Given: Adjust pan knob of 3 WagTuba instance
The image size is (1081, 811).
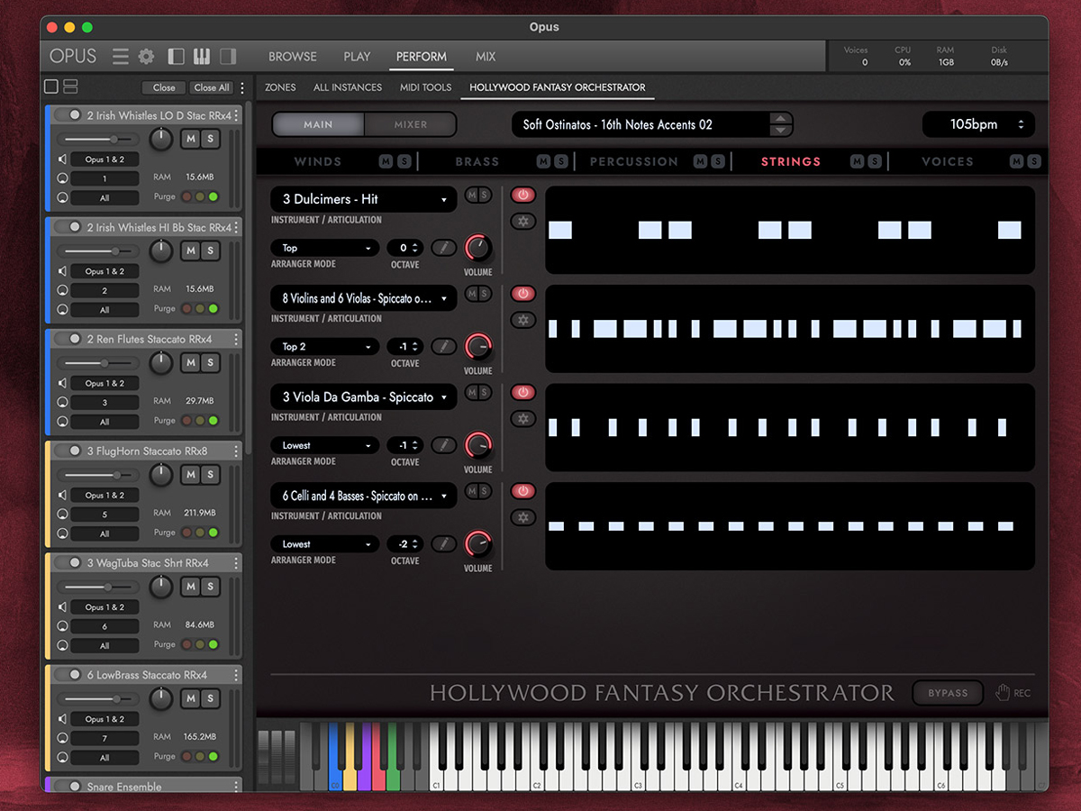Looking at the screenshot, I should (x=160, y=587).
